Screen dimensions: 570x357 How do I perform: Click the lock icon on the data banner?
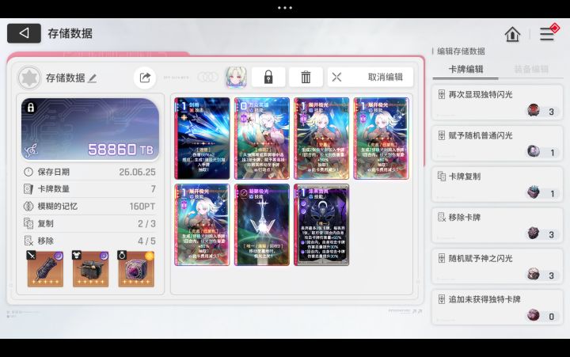[x=31, y=108]
